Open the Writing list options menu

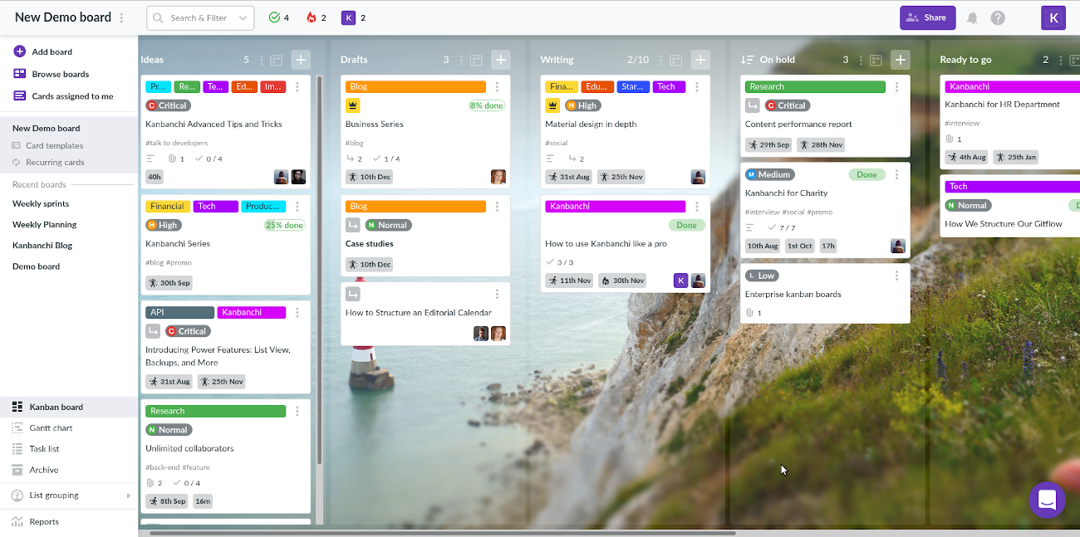pos(661,60)
